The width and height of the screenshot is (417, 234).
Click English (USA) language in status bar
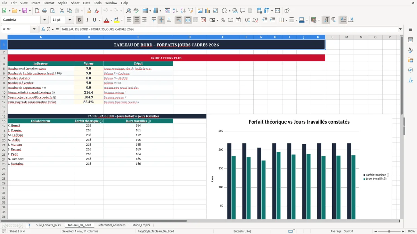pyautogui.click(x=242, y=231)
